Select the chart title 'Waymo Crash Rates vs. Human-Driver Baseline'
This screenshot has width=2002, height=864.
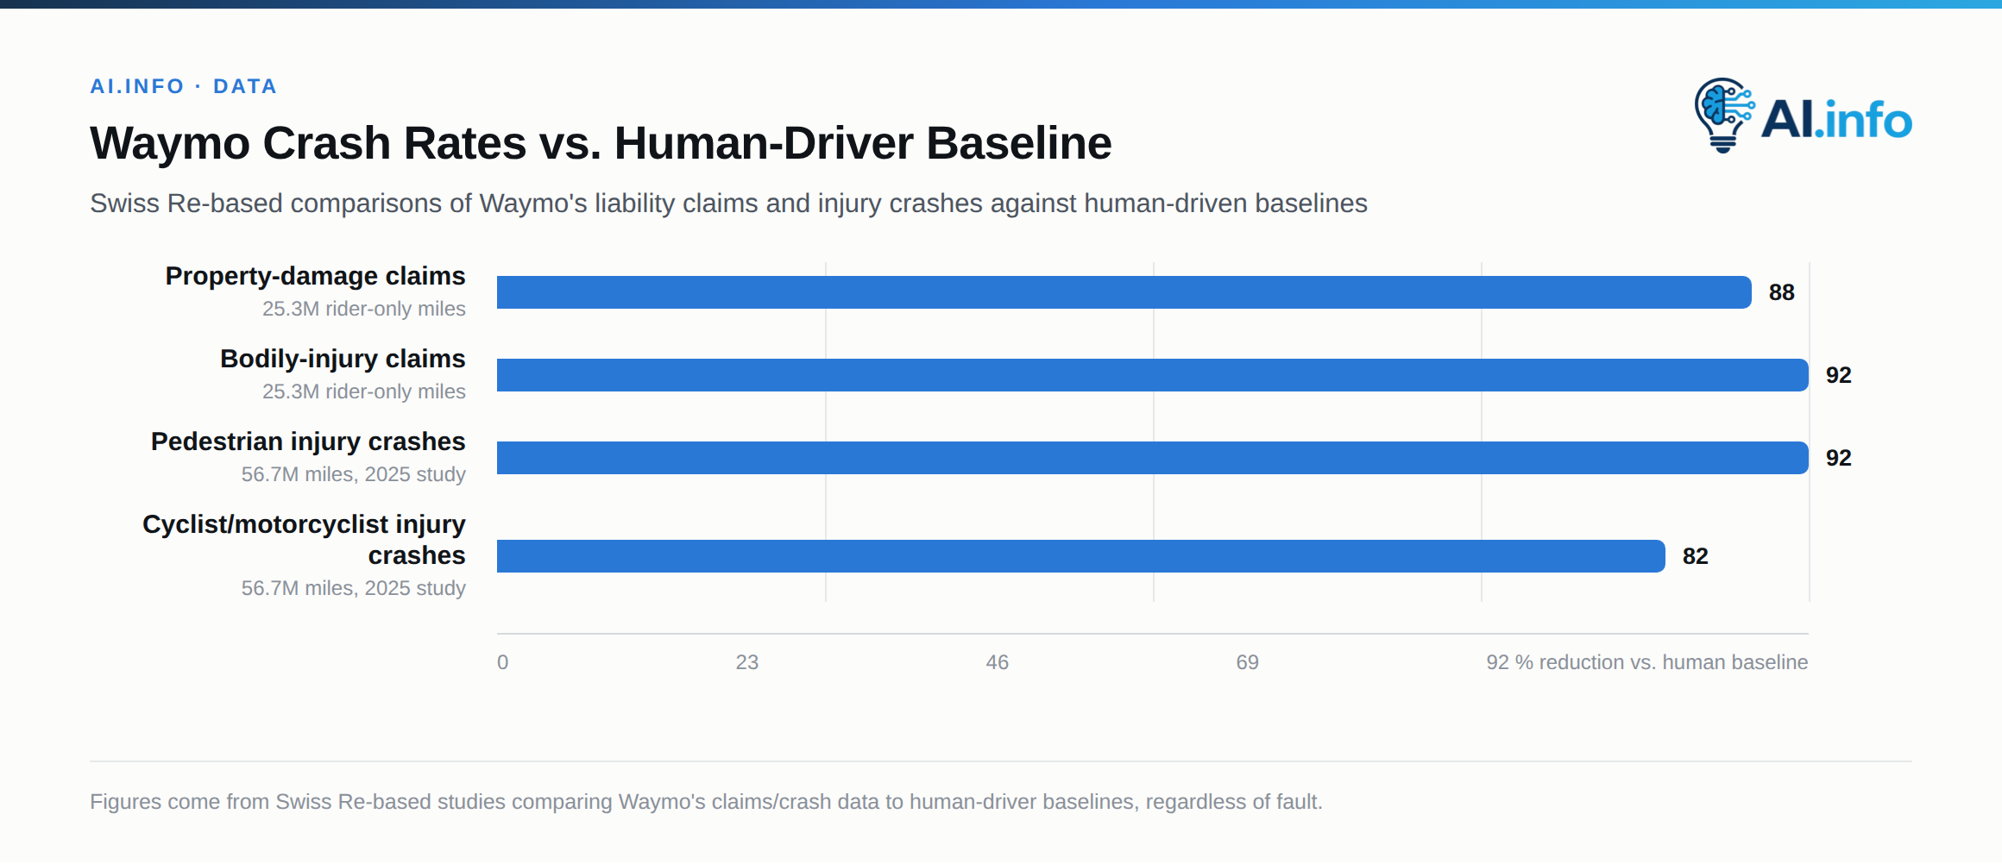pyautogui.click(x=601, y=143)
